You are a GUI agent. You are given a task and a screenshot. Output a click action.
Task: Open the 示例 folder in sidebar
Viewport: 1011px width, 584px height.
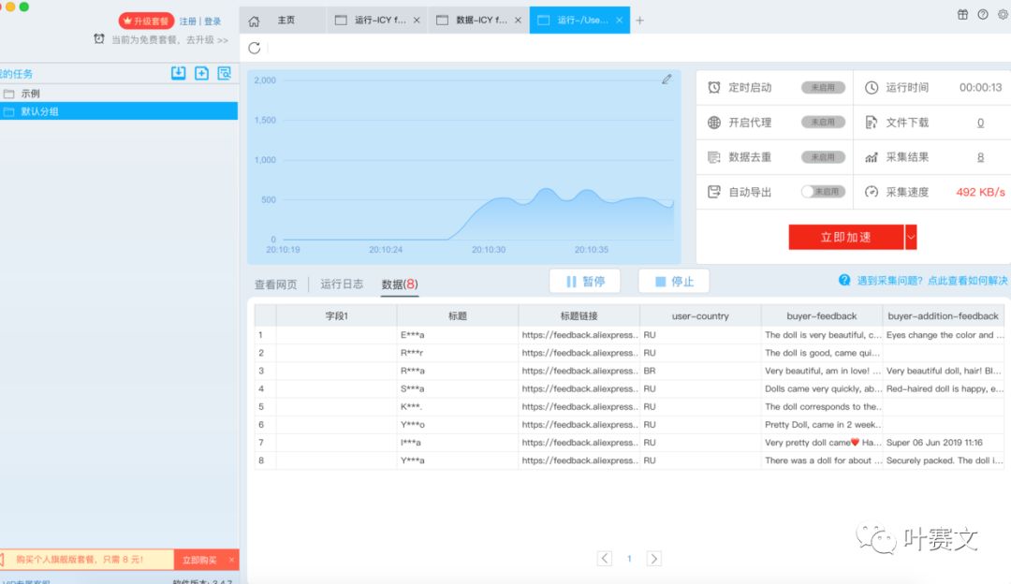31,94
